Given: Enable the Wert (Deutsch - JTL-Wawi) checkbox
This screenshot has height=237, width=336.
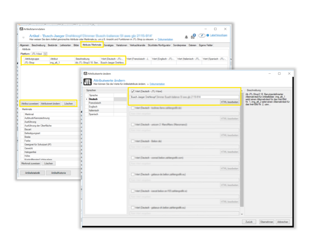Looking at the screenshot, I should [133, 91].
